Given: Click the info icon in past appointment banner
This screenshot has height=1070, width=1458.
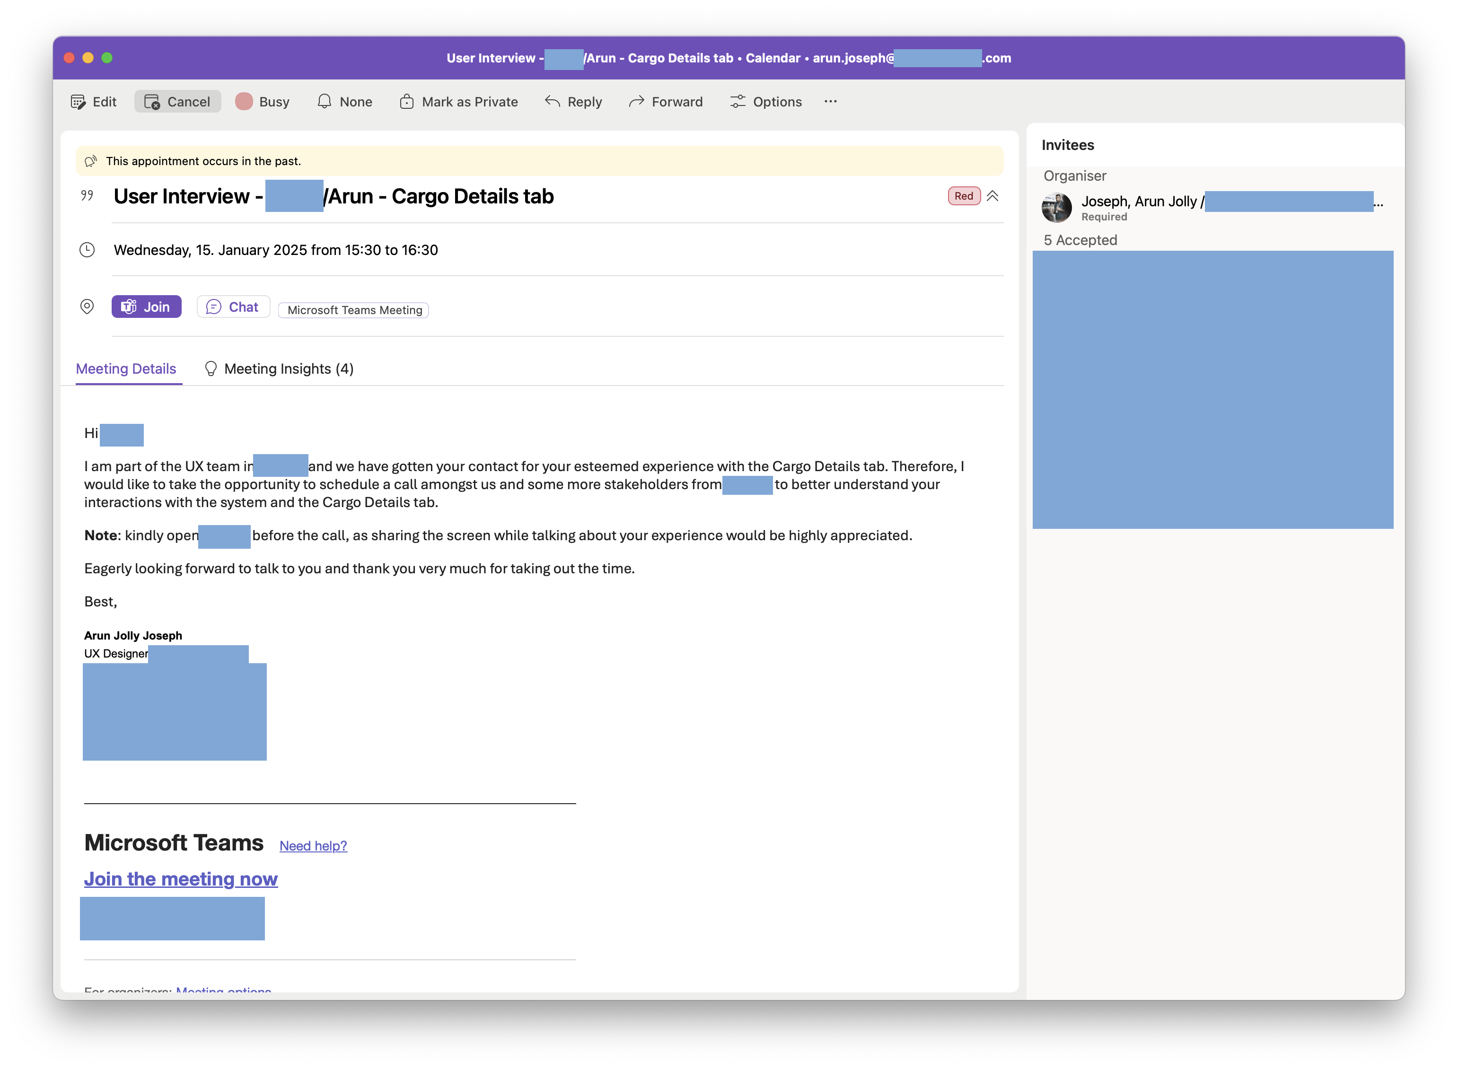Looking at the screenshot, I should [91, 161].
